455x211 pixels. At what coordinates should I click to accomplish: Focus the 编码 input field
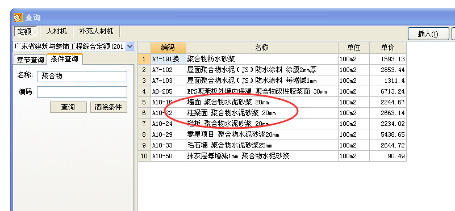pyautogui.click(x=82, y=92)
